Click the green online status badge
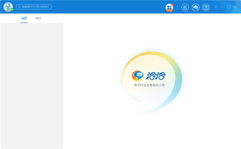The image size is (241, 149). click(x=12, y=10)
